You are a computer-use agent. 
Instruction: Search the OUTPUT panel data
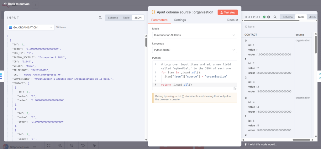pyautogui.click(x=275, y=17)
